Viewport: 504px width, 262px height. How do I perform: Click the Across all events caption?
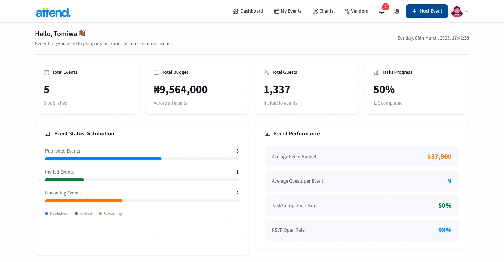coord(170,103)
